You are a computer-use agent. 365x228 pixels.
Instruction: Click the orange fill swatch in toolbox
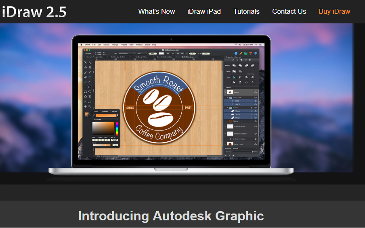pyautogui.click(x=86, y=114)
